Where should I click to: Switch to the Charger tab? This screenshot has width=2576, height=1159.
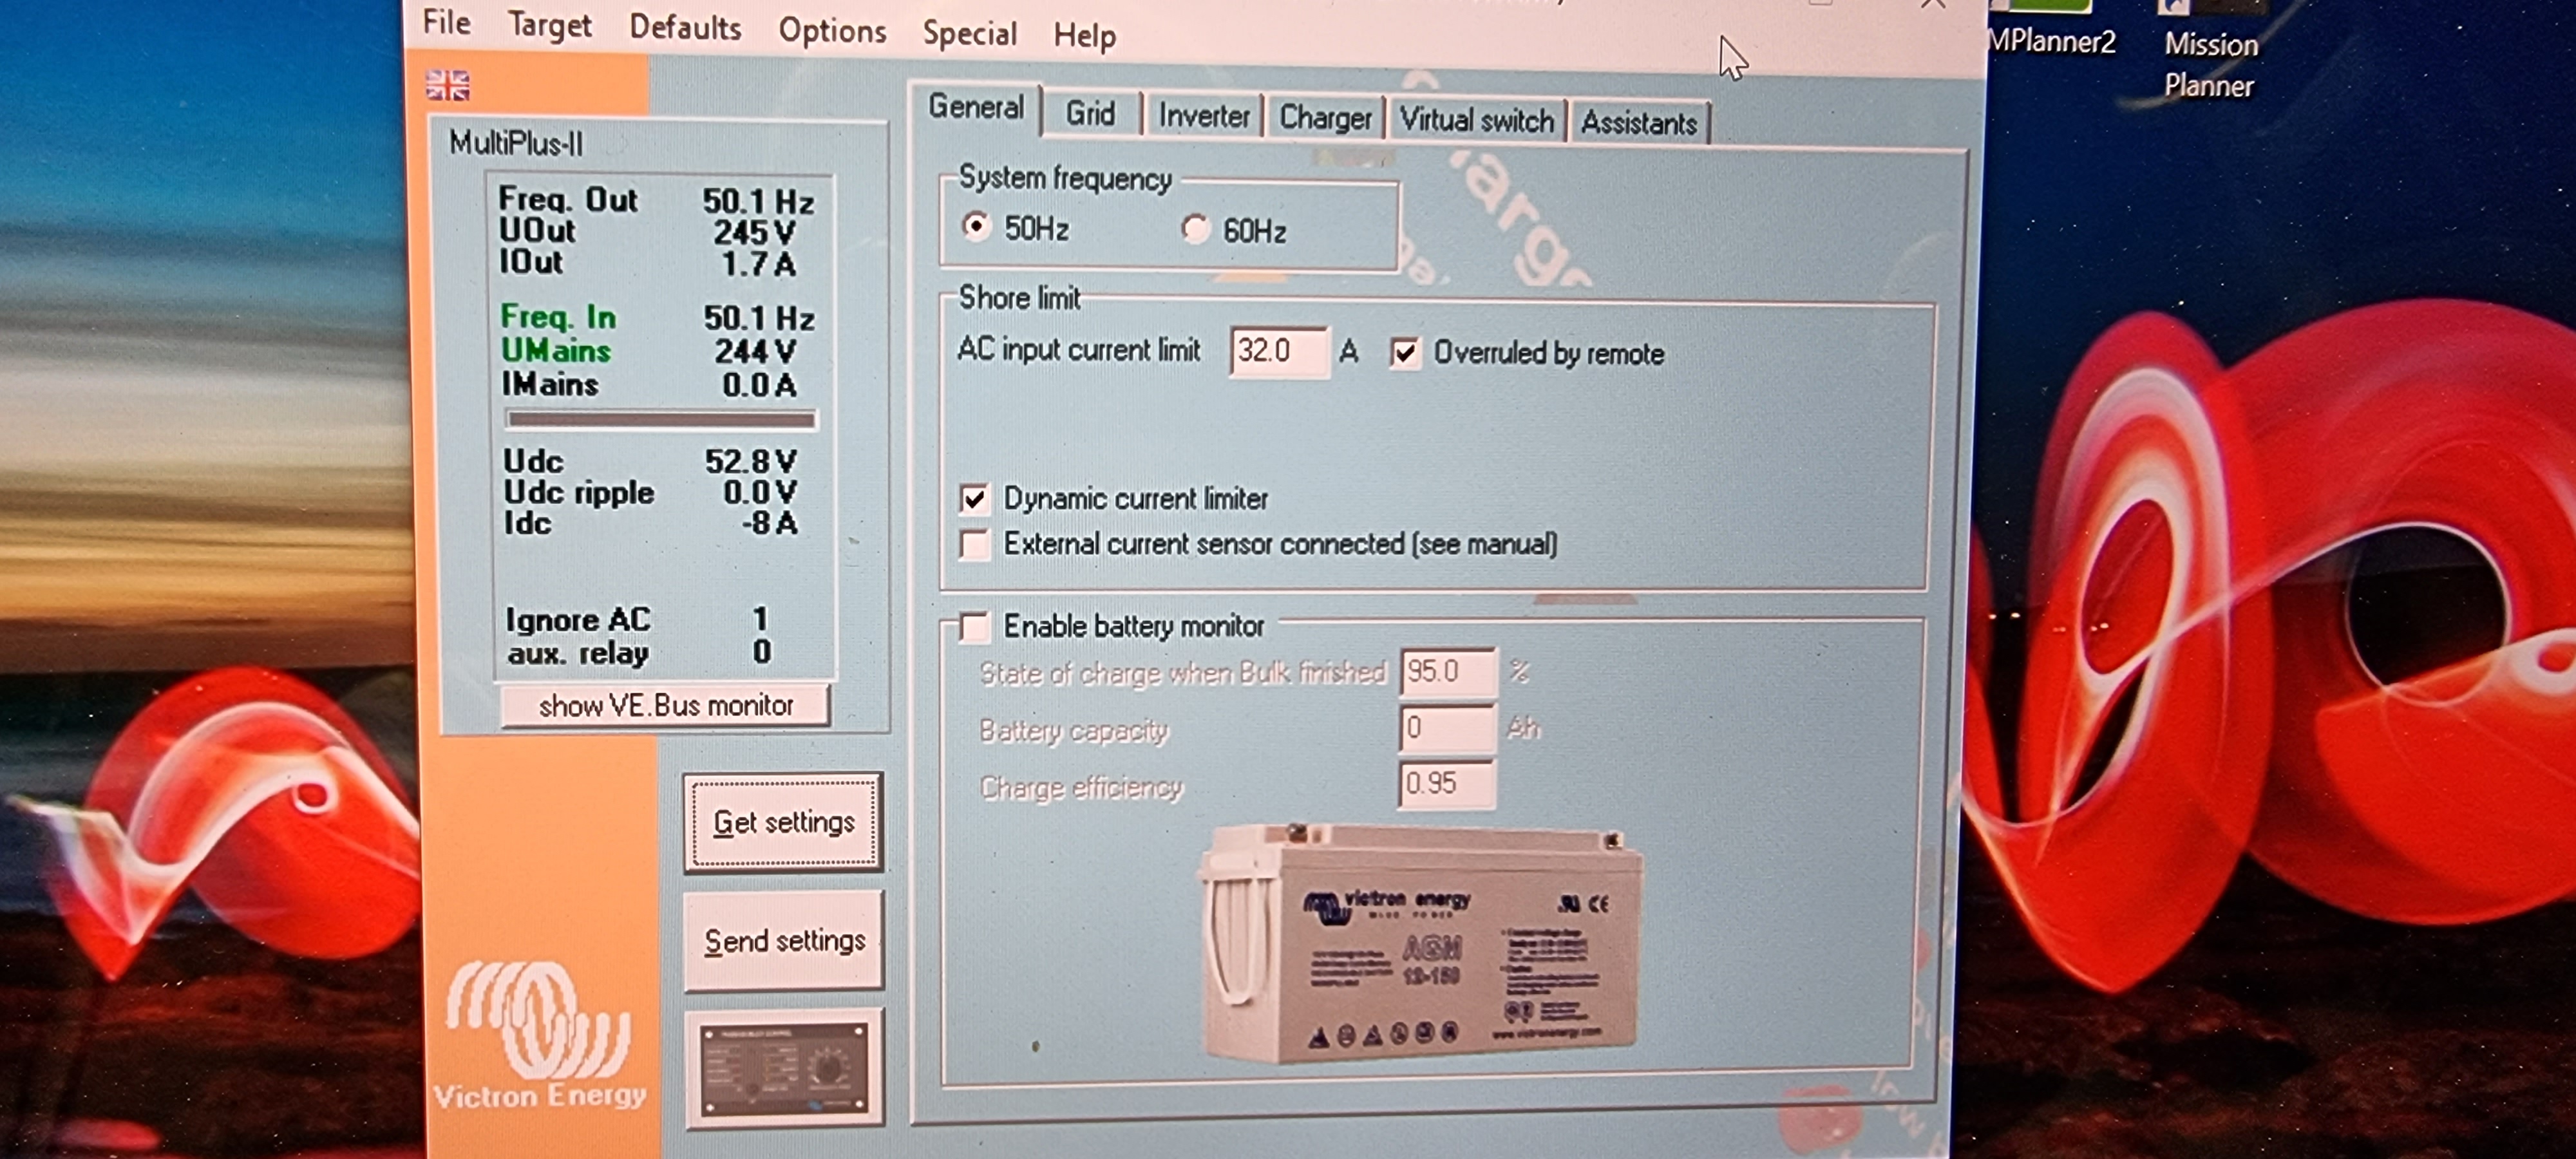pyautogui.click(x=1324, y=118)
